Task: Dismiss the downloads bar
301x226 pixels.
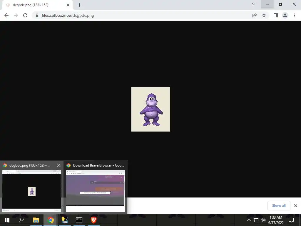Action: tap(296, 206)
